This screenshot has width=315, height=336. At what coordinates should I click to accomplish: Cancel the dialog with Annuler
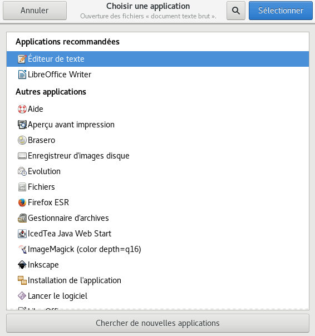[35, 11]
